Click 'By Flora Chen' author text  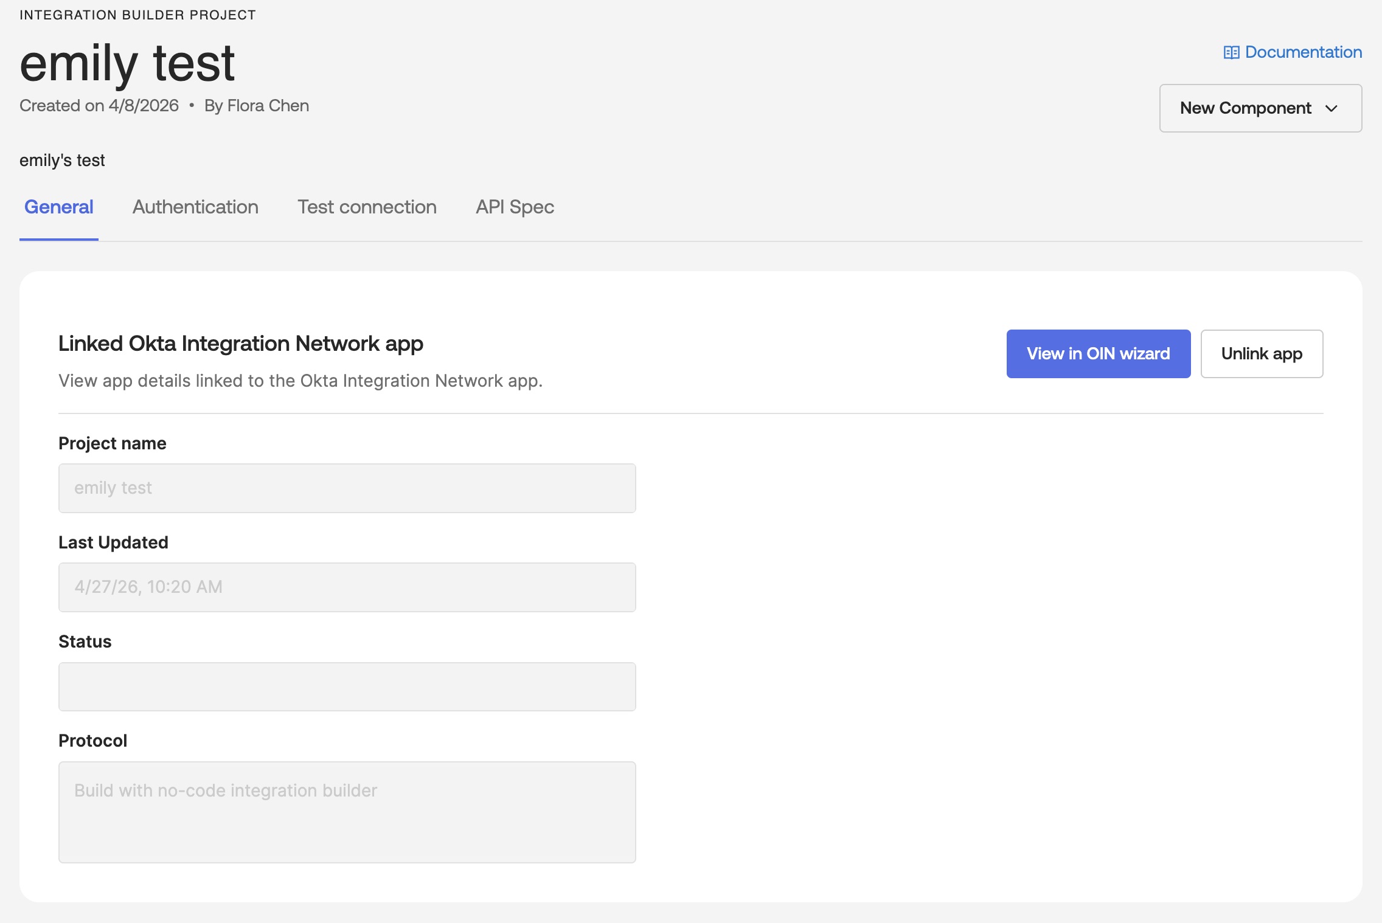(257, 106)
